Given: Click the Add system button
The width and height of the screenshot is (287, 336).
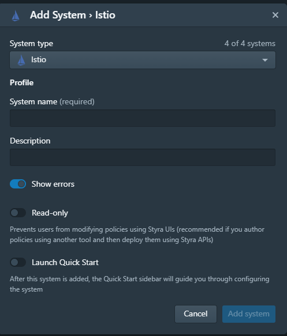Looking at the screenshot, I should [x=249, y=314].
